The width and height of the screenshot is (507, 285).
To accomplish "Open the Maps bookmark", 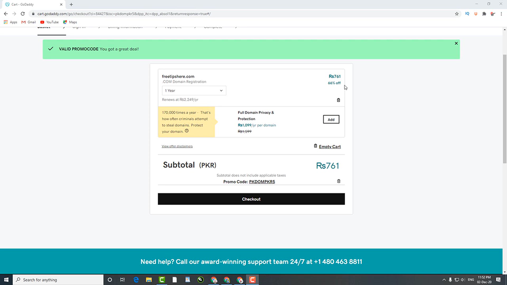I will coord(70,22).
